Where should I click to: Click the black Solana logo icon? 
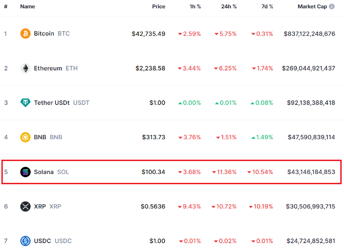pos(26,172)
